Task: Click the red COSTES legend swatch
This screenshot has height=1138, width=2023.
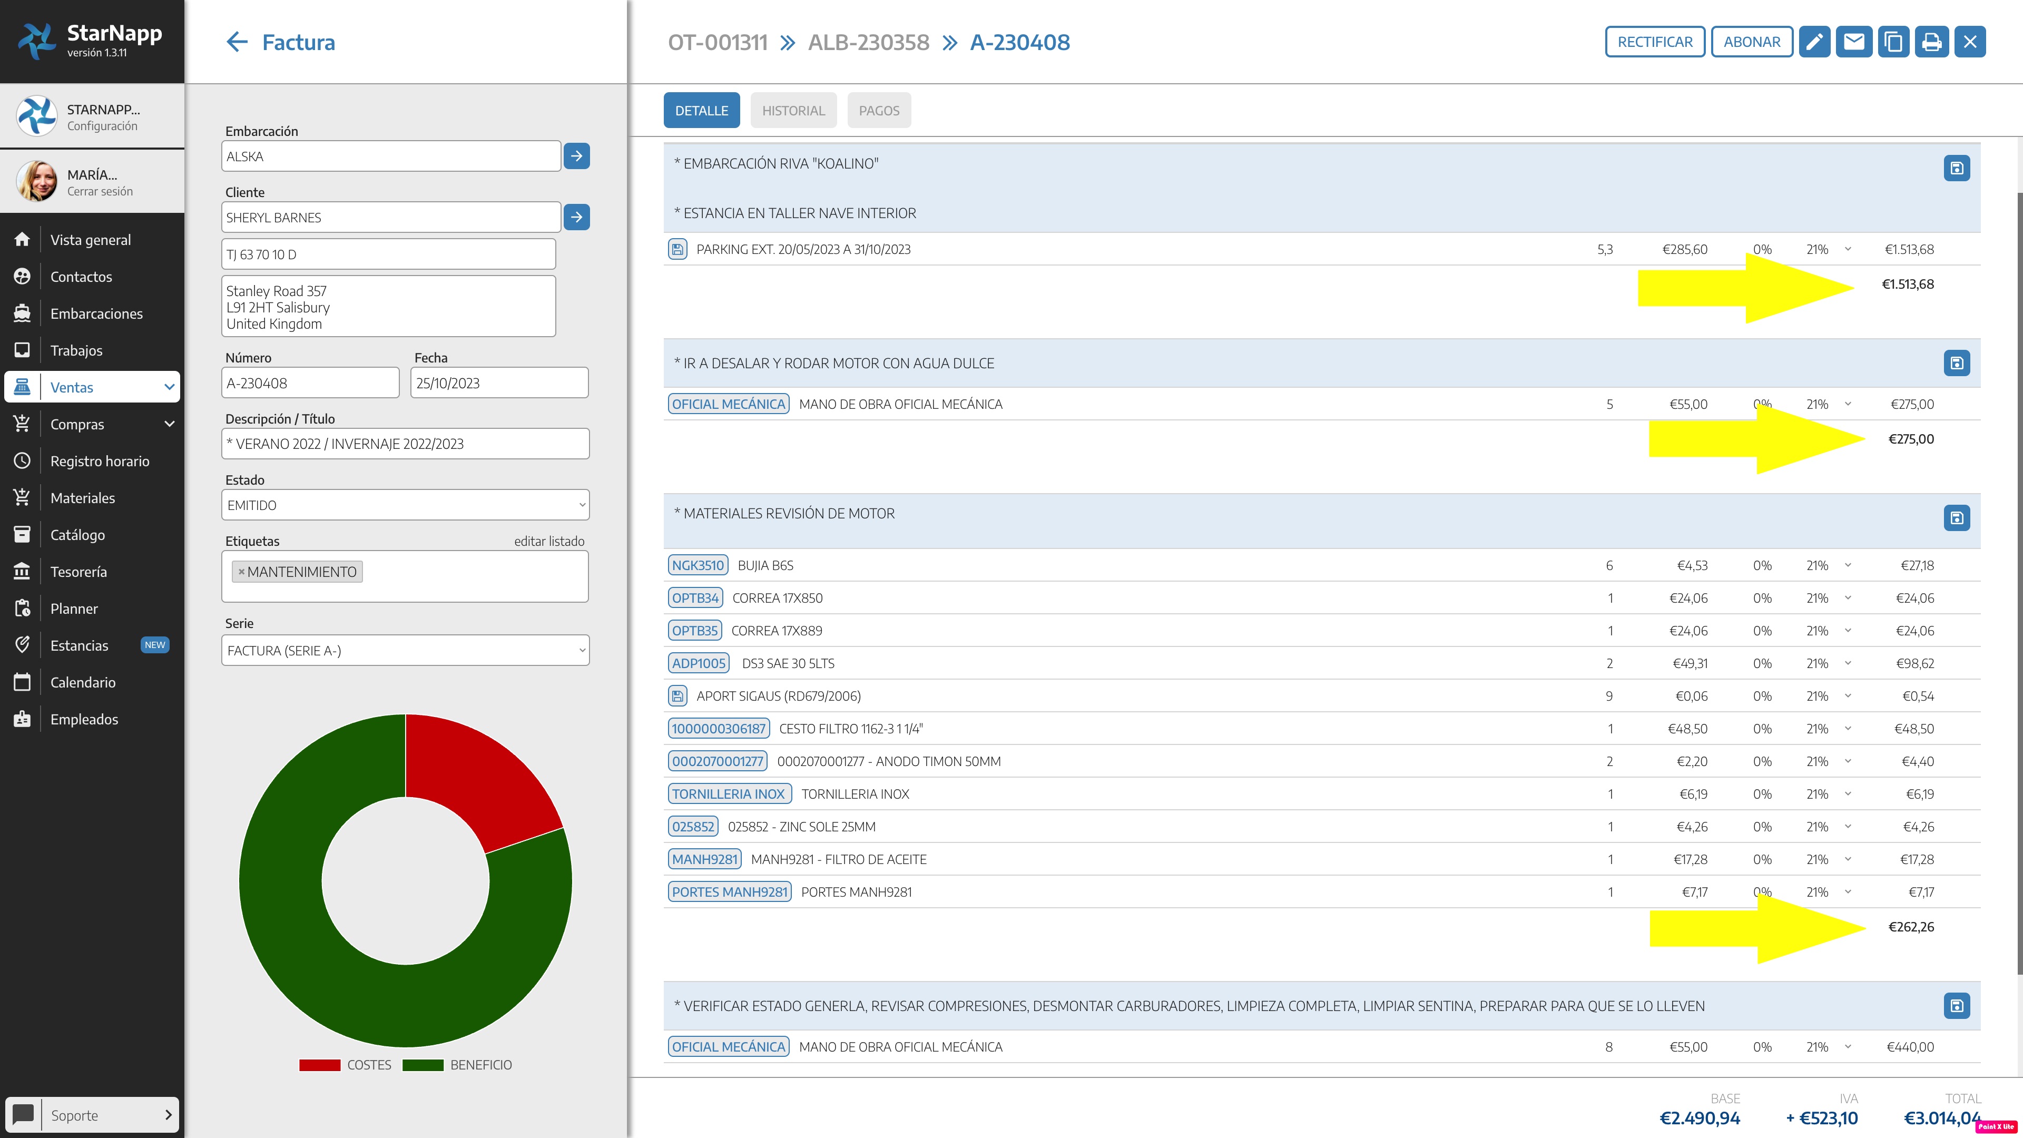Action: click(320, 1065)
